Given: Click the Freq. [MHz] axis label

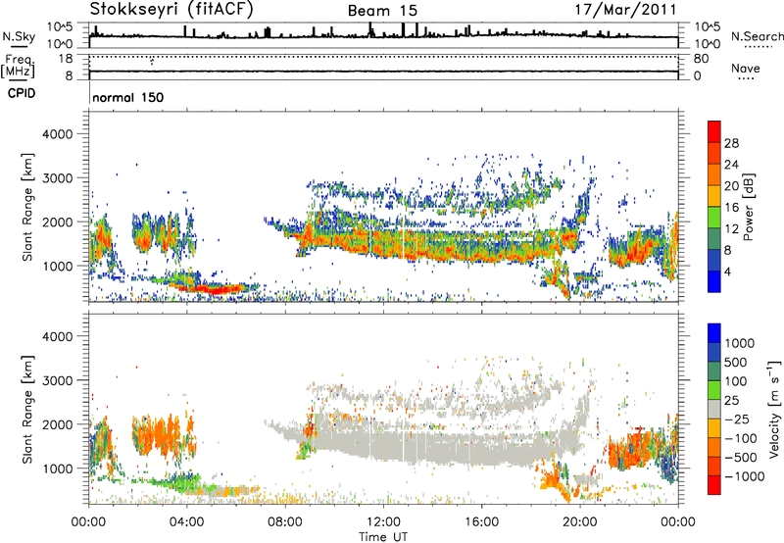Looking at the screenshot, I should pos(18,66).
